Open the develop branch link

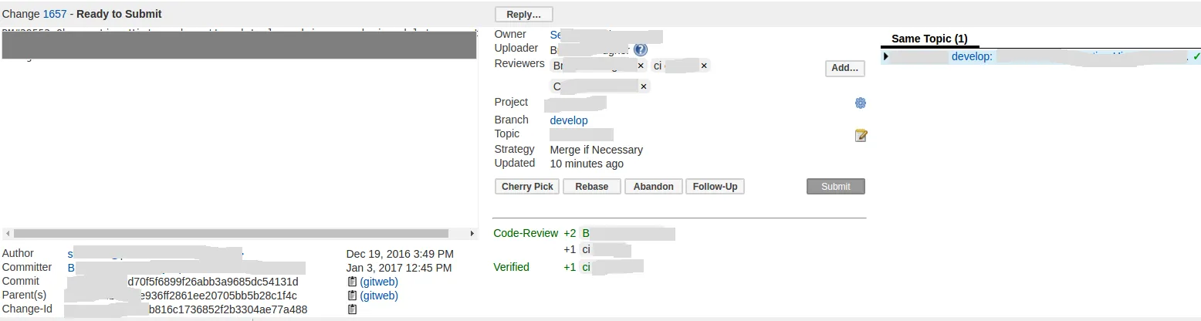(568, 120)
